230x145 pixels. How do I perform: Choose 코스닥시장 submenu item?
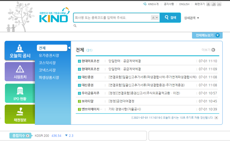point(47,63)
